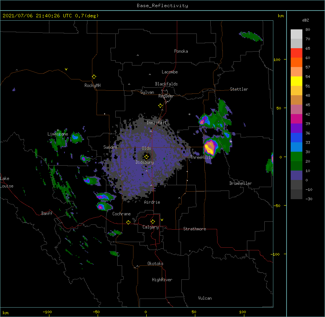Click the ThreeHills city label
Image resolution: width=325 pixels, height=317 pixels.
[x=201, y=157]
